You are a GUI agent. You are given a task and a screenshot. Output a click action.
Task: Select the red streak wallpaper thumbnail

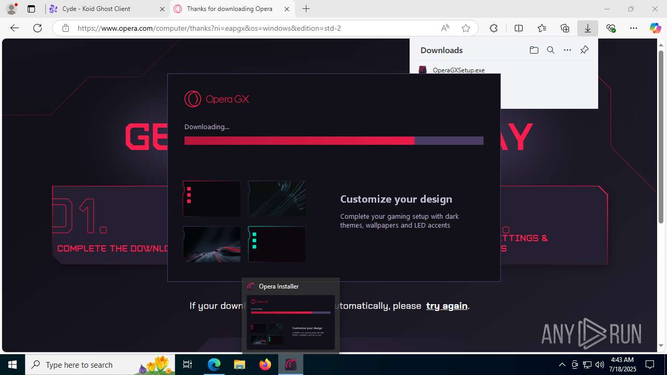pyautogui.click(x=212, y=244)
